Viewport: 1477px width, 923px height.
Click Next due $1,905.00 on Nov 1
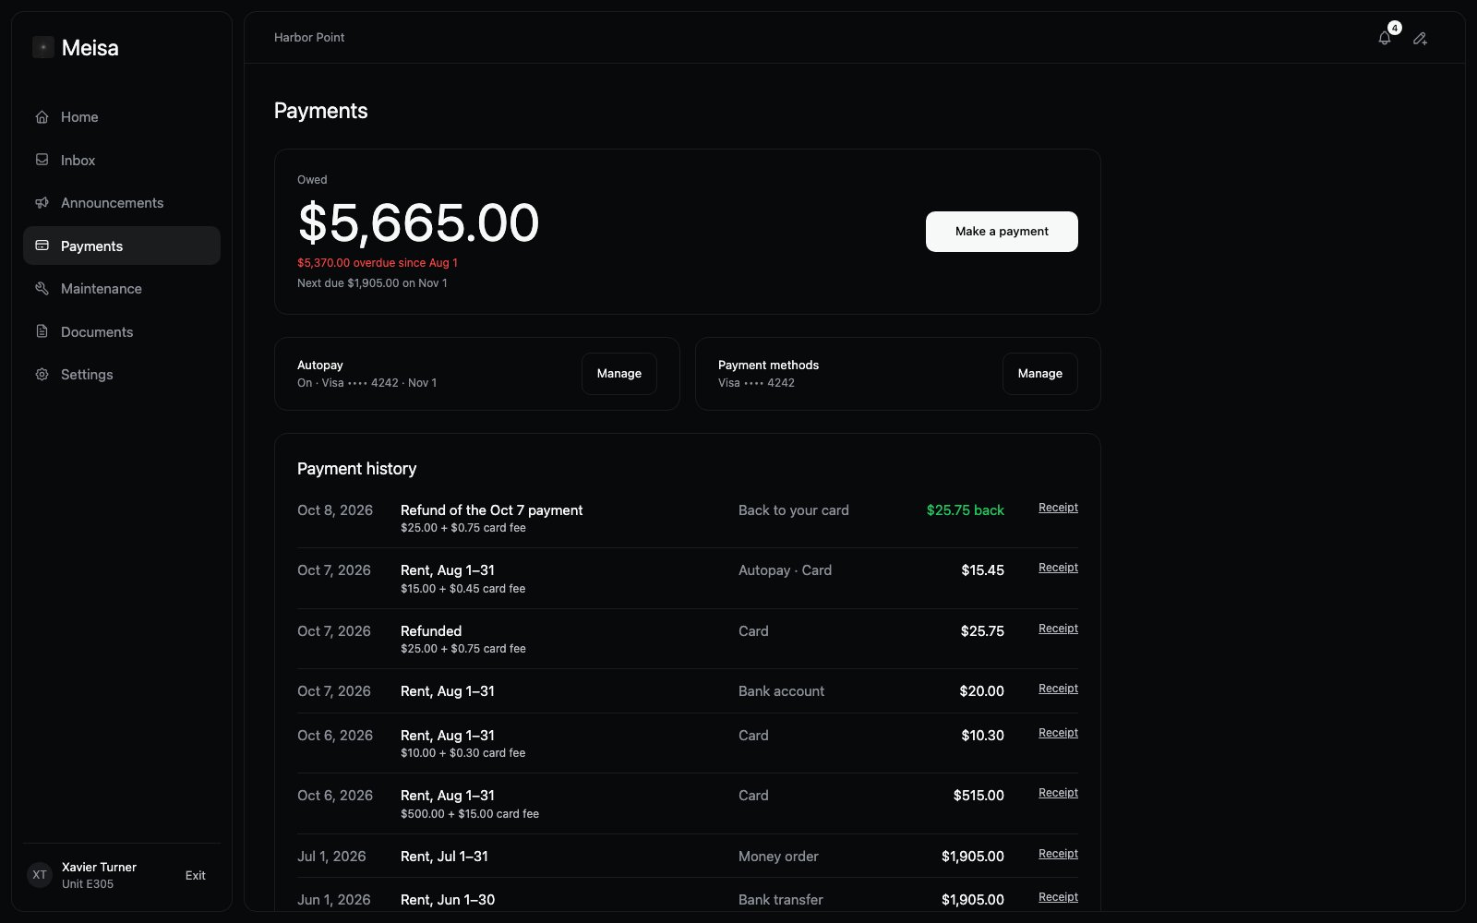pyautogui.click(x=372, y=283)
